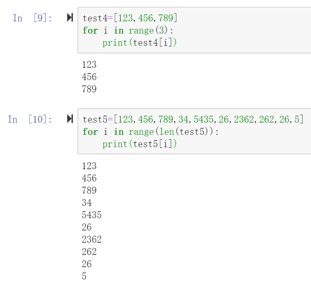Viewport: 311px width, 287px height.
Task: Click the run icon beside the In [10] cell
Action: (70, 119)
